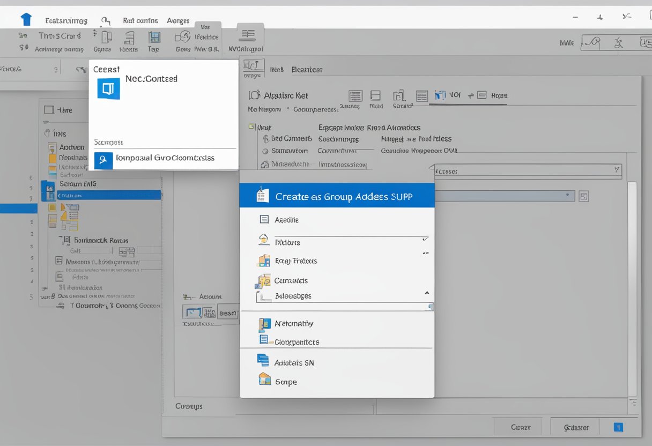Image resolution: width=652 pixels, height=446 pixels.
Task: Collapse the Messages section with its up arrow
Action: pyautogui.click(x=427, y=293)
